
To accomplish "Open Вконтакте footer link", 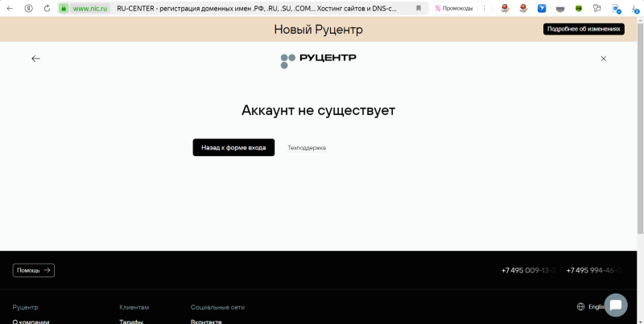I will click(206, 322).
